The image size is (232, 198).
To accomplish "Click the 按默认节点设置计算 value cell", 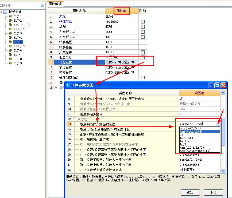I will pyautogui.click(x=122, y=68).
